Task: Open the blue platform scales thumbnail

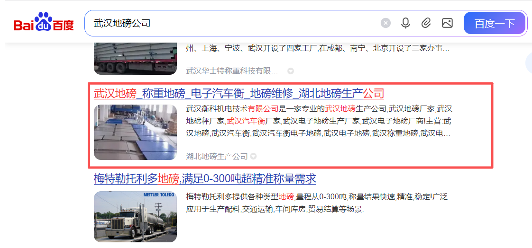Action: tap(136, 132)
